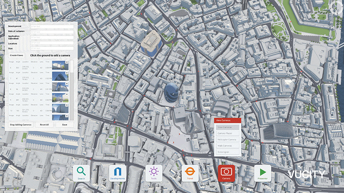Save the camera settings
Image resolution: width=344 pixels, height=193 pixels.
click(64, 124)
